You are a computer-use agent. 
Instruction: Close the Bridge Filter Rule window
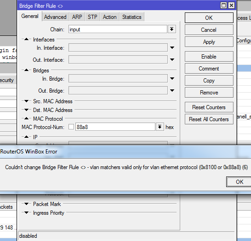[232, 6]
